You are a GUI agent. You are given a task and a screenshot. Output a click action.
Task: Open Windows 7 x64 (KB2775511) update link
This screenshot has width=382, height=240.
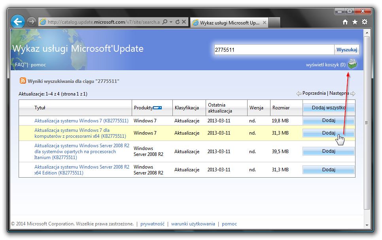coord(80,133)
